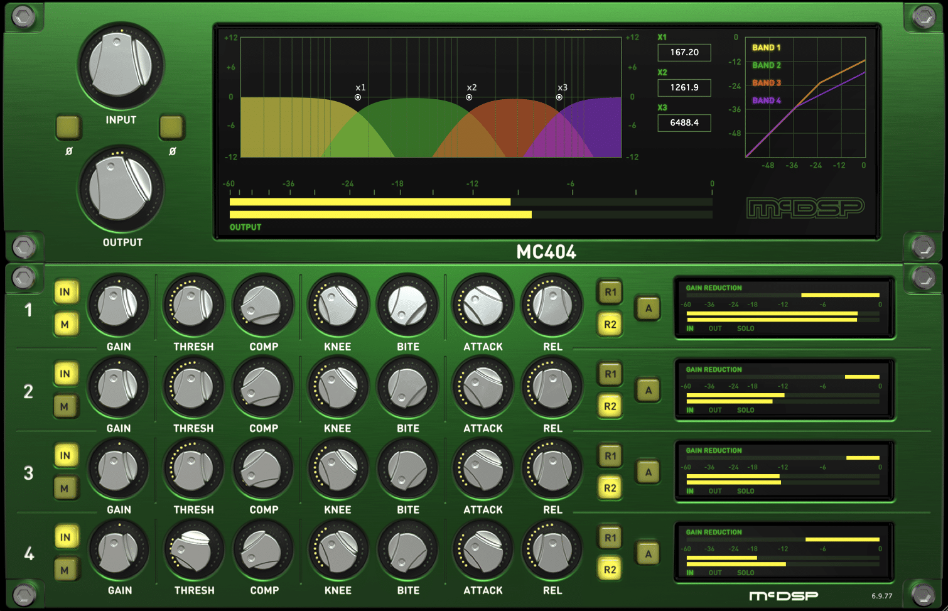The image size is (948, 611).
Task: Select R2 release mode on band 3
Action: (x=610, y=488)
